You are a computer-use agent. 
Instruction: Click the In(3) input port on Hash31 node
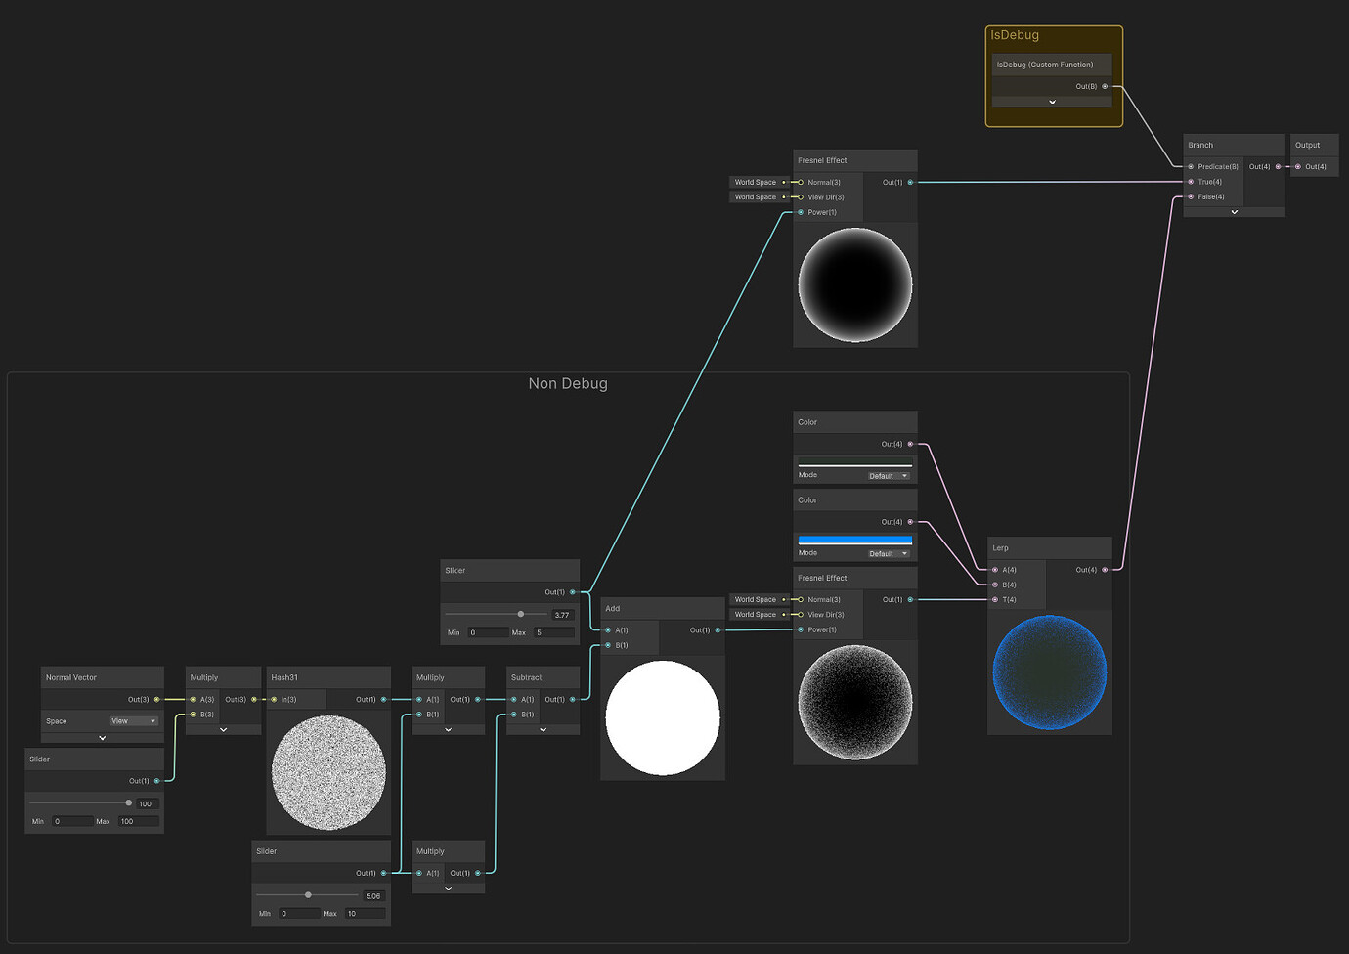pos(275,699)
